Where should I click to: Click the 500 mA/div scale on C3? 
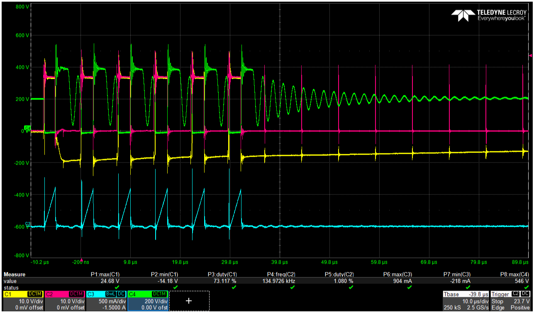coord(112,301)
